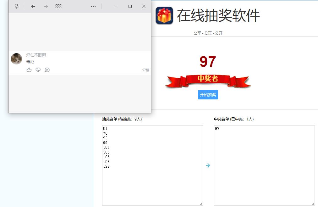Click the 抽奖名单 heading label

click(110, 119)
